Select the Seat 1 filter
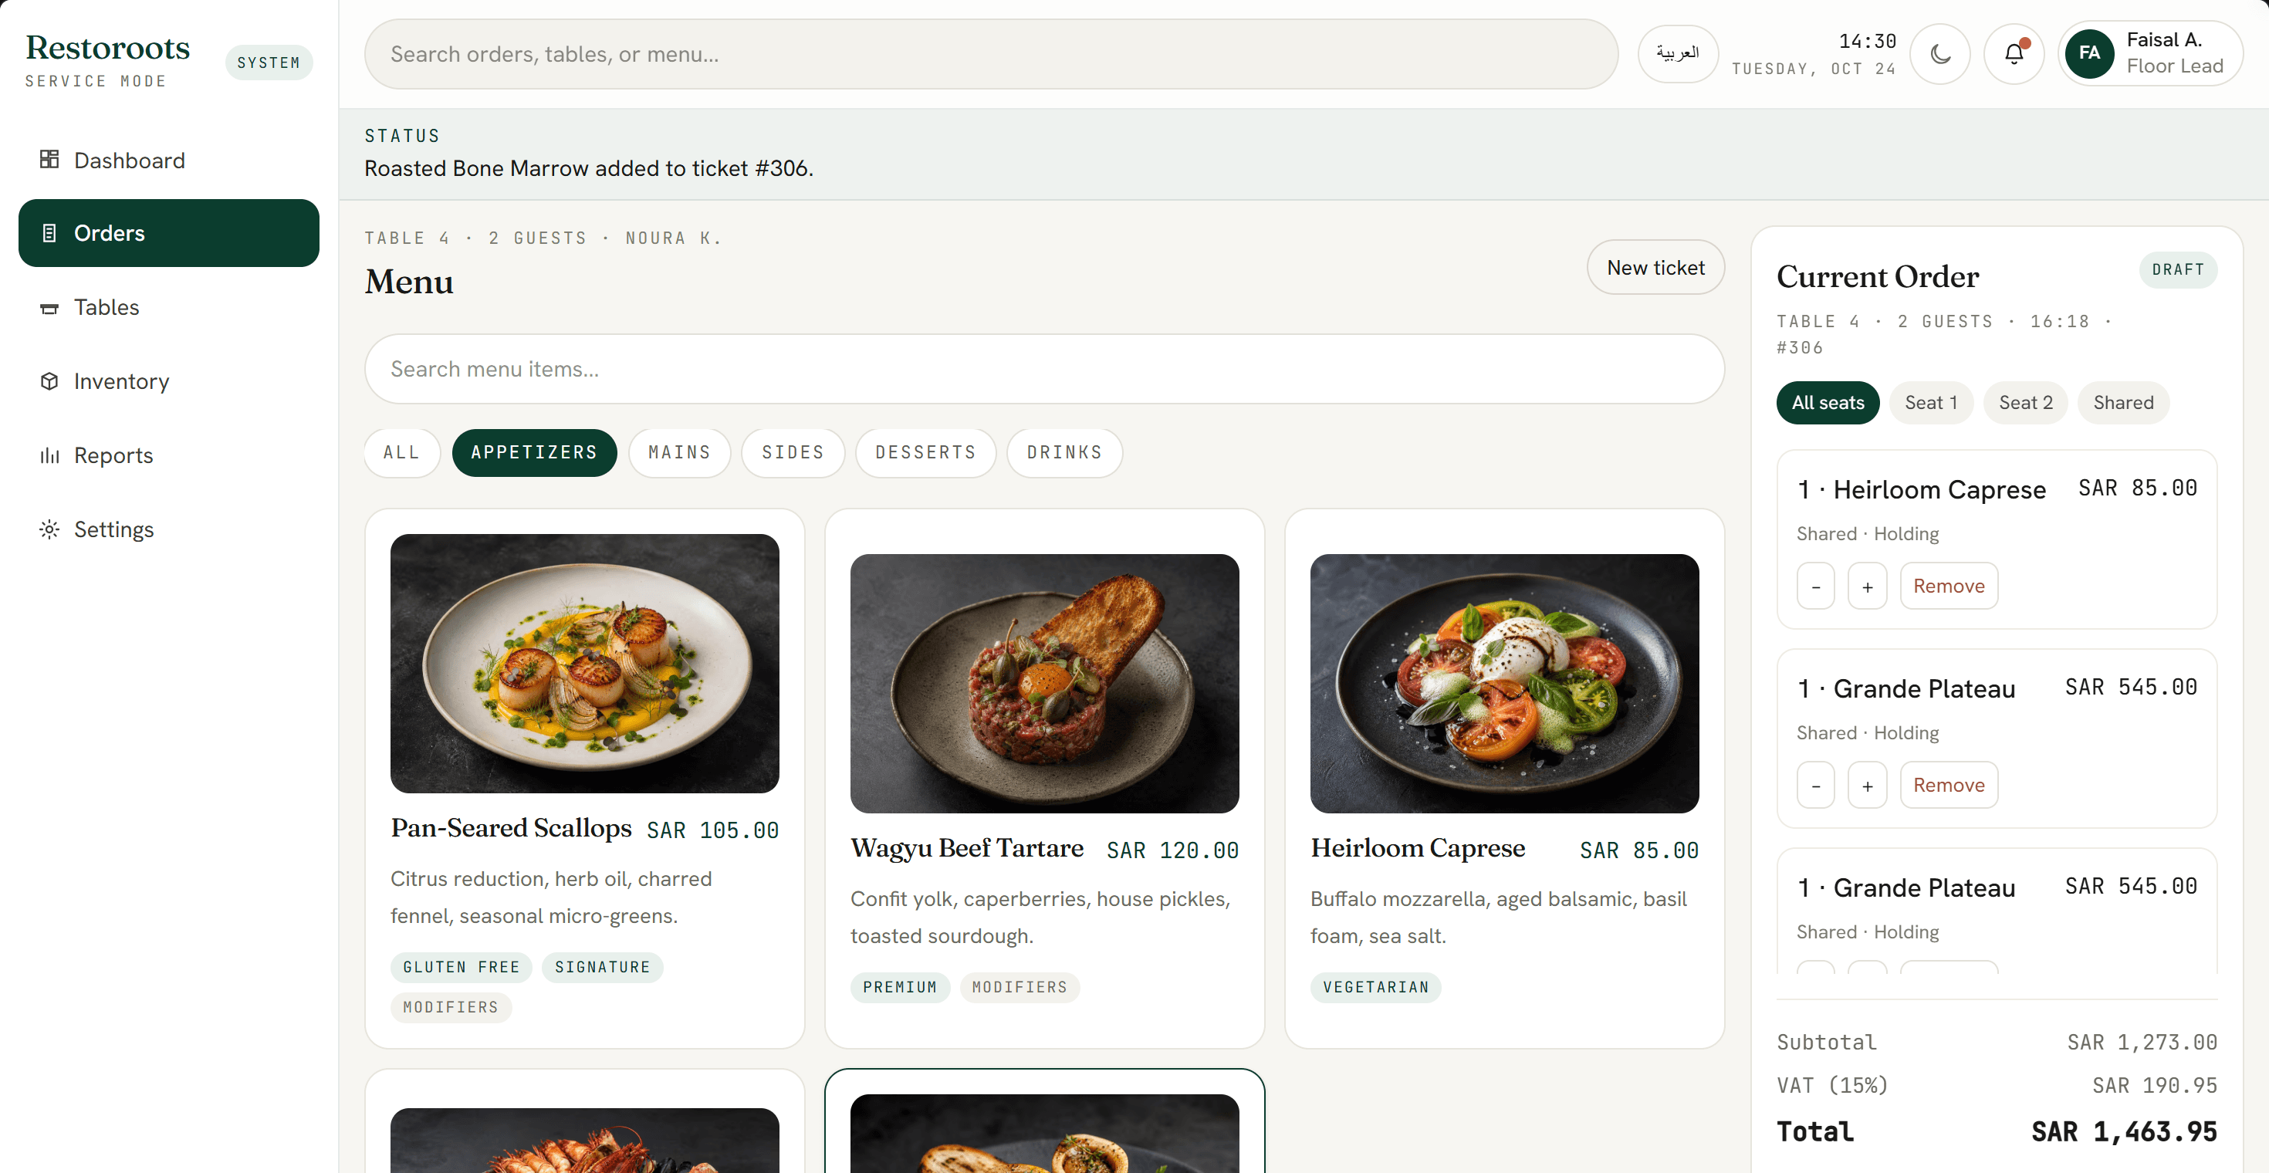2269x1173 pixels. [x=1931, y=403]
